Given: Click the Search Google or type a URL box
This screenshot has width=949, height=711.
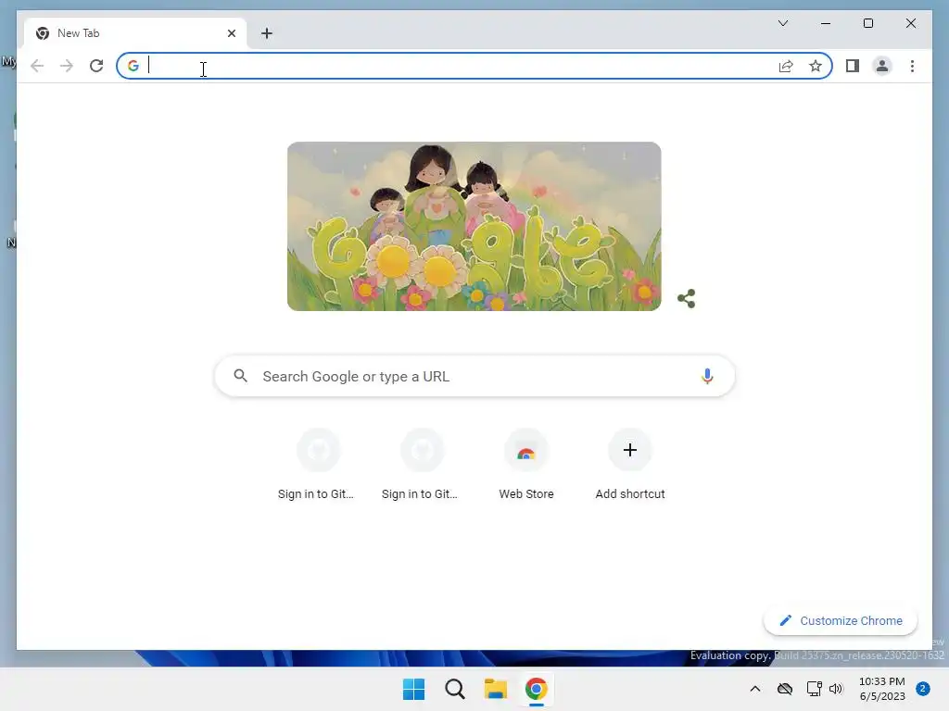Looking at the screenshot, I should [474, 376].
